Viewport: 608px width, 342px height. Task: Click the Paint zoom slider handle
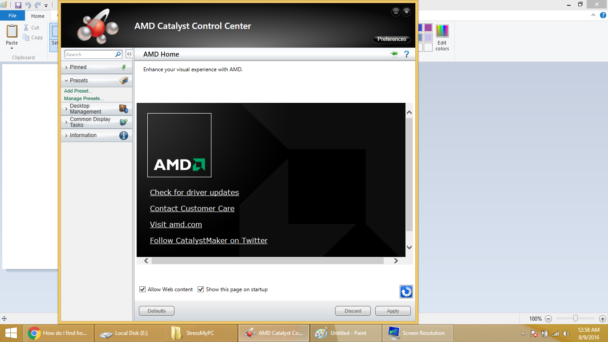tap(576, 318)
